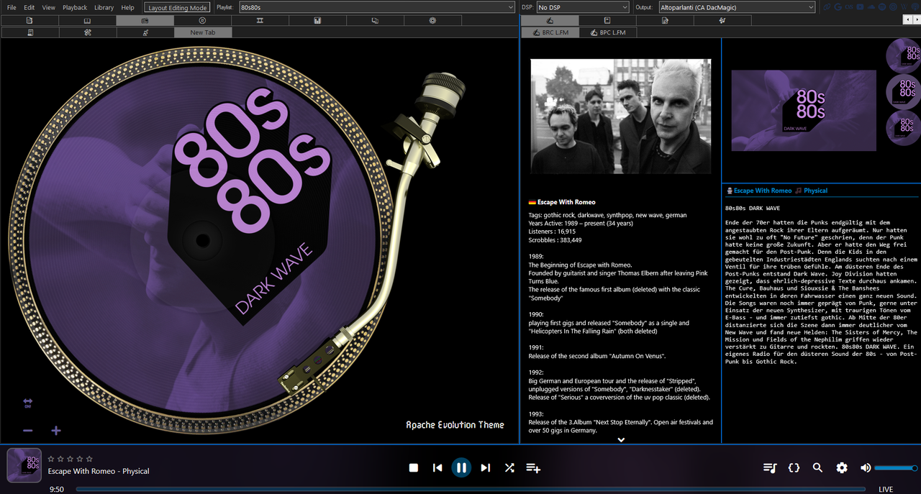
Task: Switch to the document-page icon tab
Action: (x=30, y=20)
